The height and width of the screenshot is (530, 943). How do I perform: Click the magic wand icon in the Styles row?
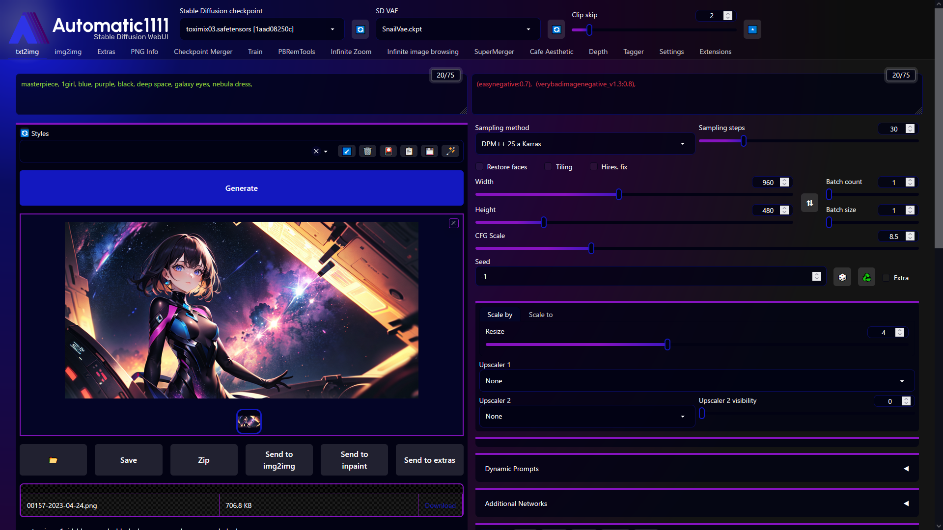coord(450,151)
